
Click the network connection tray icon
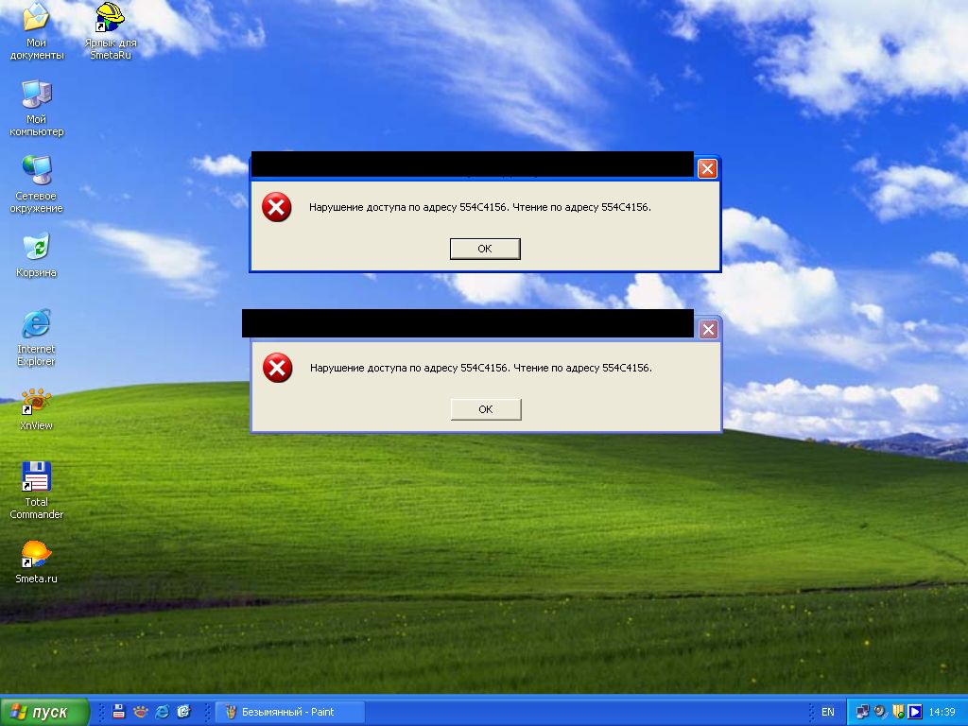pos(863,712)
